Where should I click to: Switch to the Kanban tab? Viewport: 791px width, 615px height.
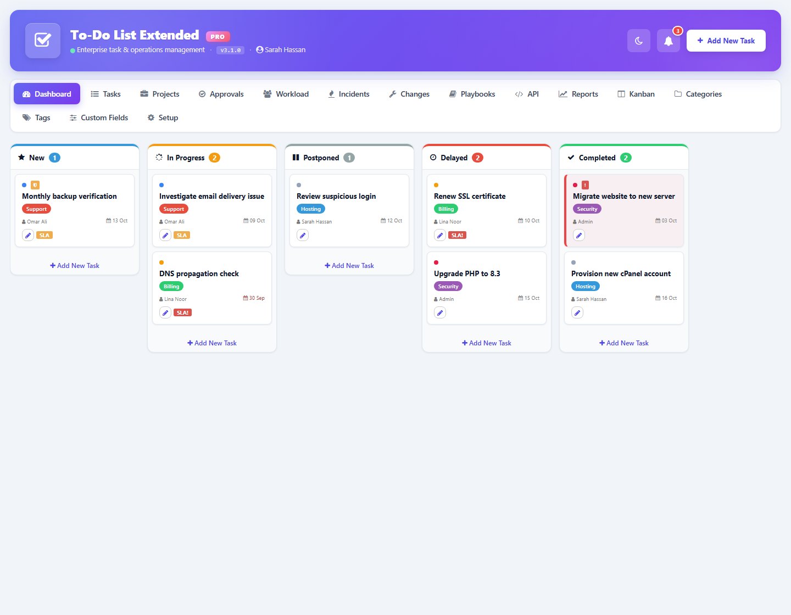pos(636,94)
